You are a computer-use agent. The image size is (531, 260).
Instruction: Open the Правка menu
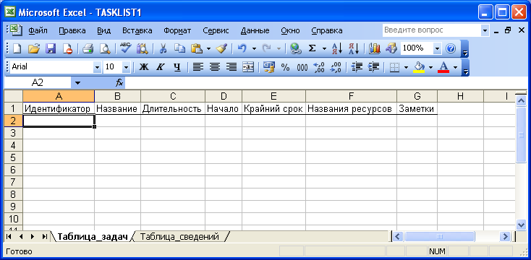coord(72,31)
